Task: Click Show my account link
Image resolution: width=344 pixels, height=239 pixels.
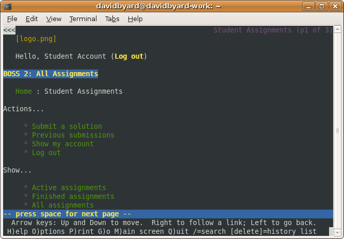Action: coord(63,144)
